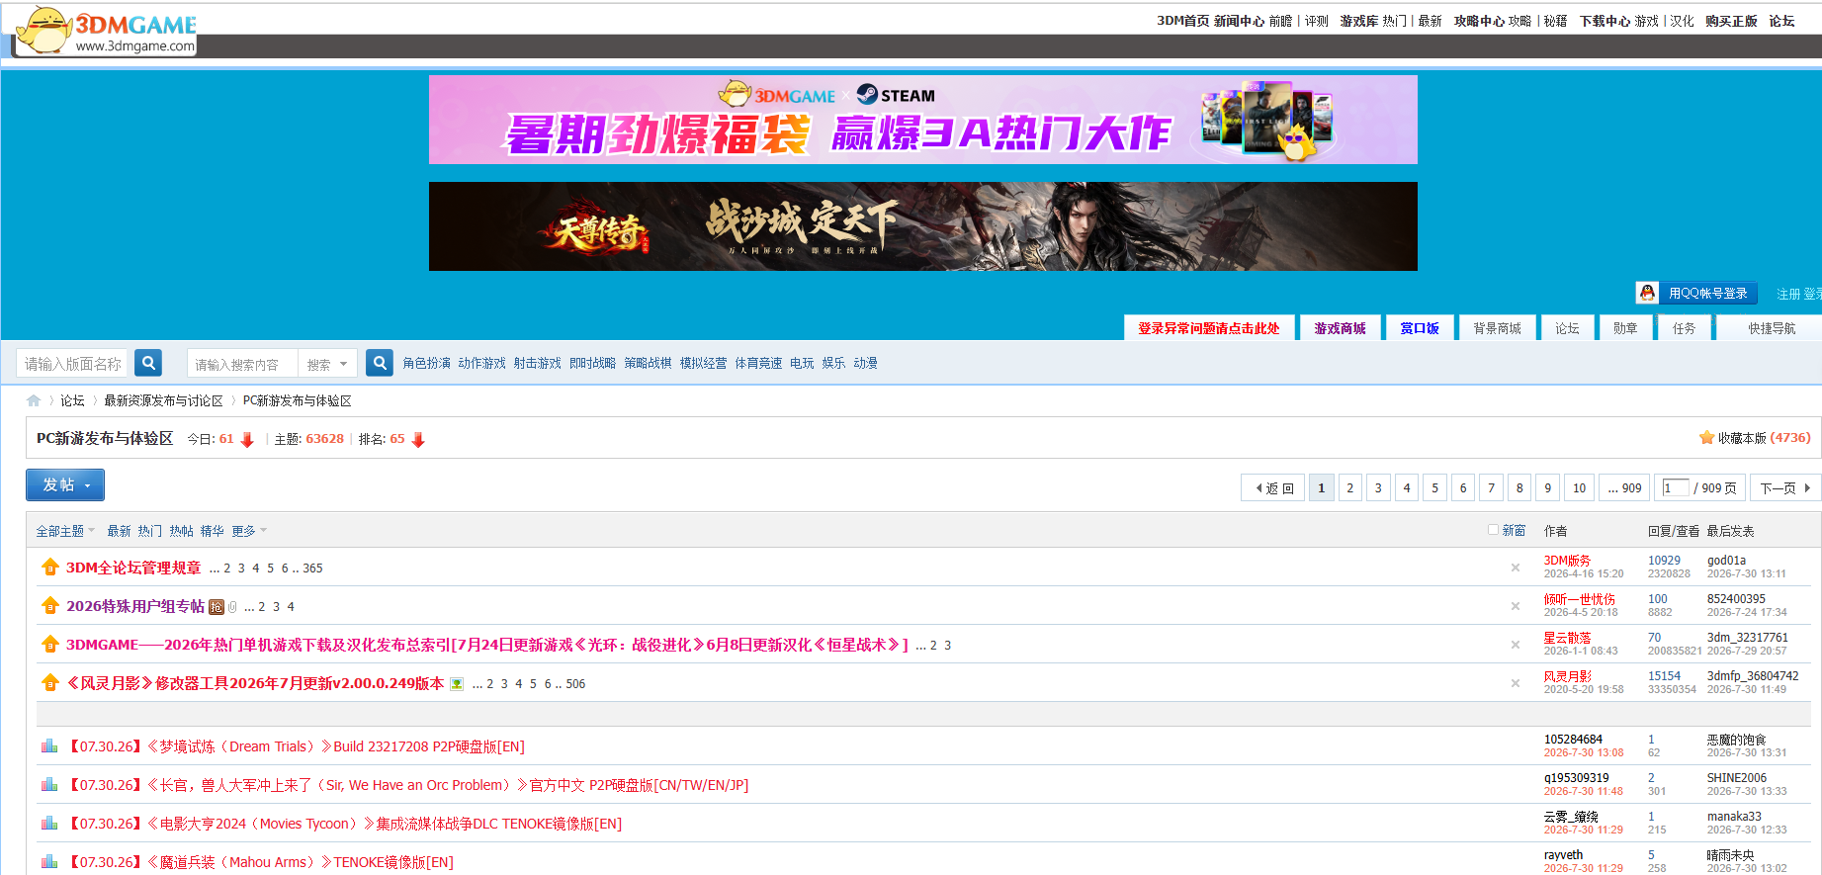Open the 搜索 type dropdown

coord(327,364)
